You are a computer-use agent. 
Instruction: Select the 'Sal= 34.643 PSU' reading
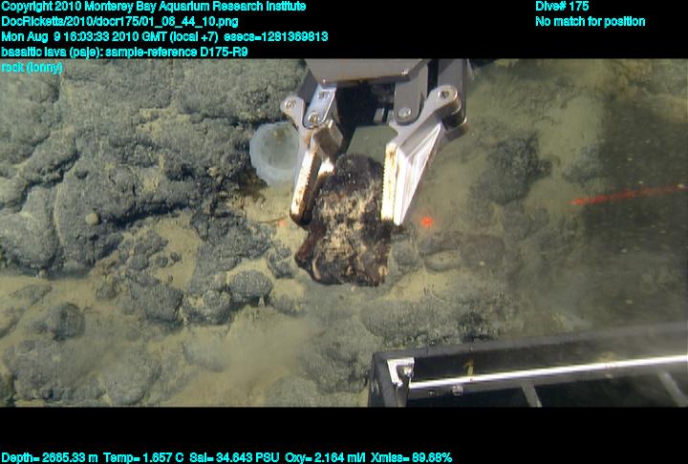coord(234,458)
